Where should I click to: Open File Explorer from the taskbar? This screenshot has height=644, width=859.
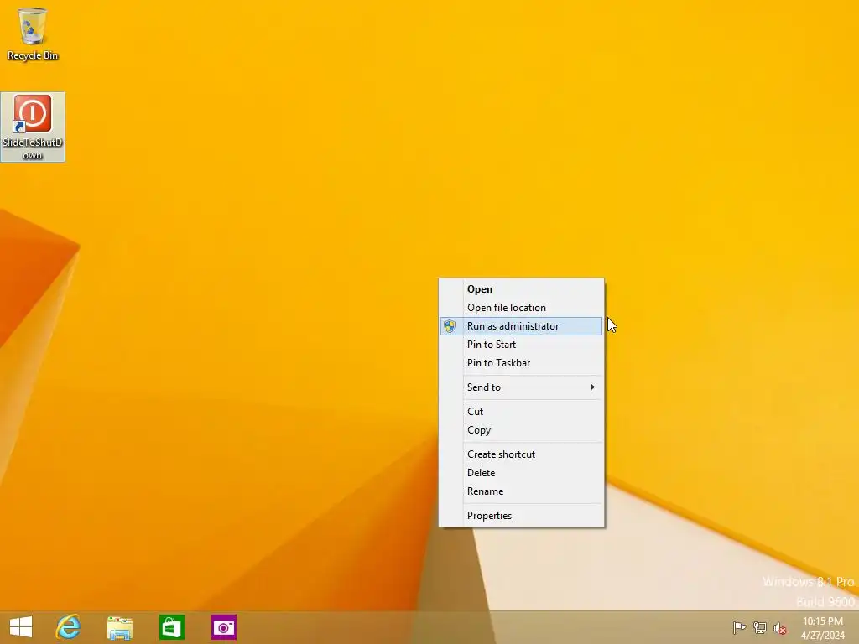click(x=119, y=627)
